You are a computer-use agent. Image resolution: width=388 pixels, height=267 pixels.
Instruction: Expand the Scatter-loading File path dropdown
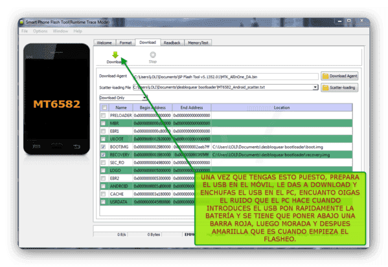[x=315, y=87]
